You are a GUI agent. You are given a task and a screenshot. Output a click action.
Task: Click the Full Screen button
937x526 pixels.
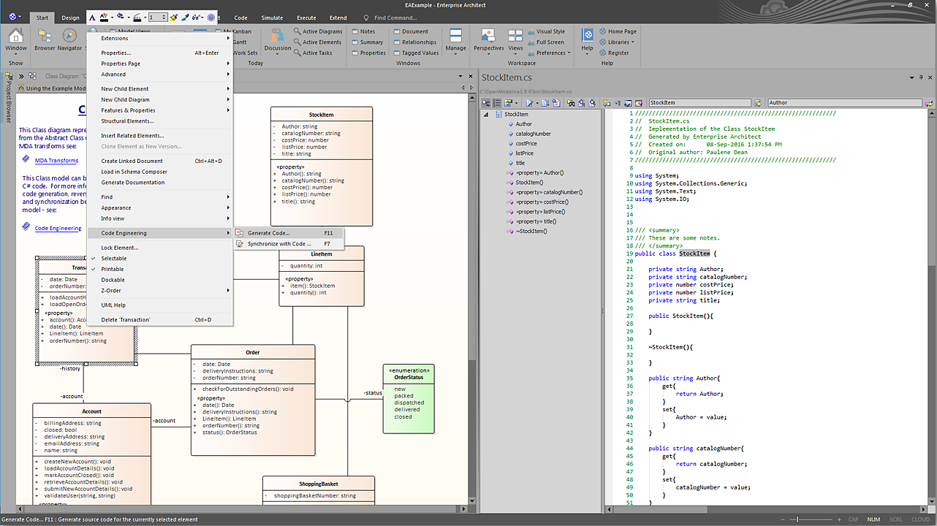(x=545, y=42)
